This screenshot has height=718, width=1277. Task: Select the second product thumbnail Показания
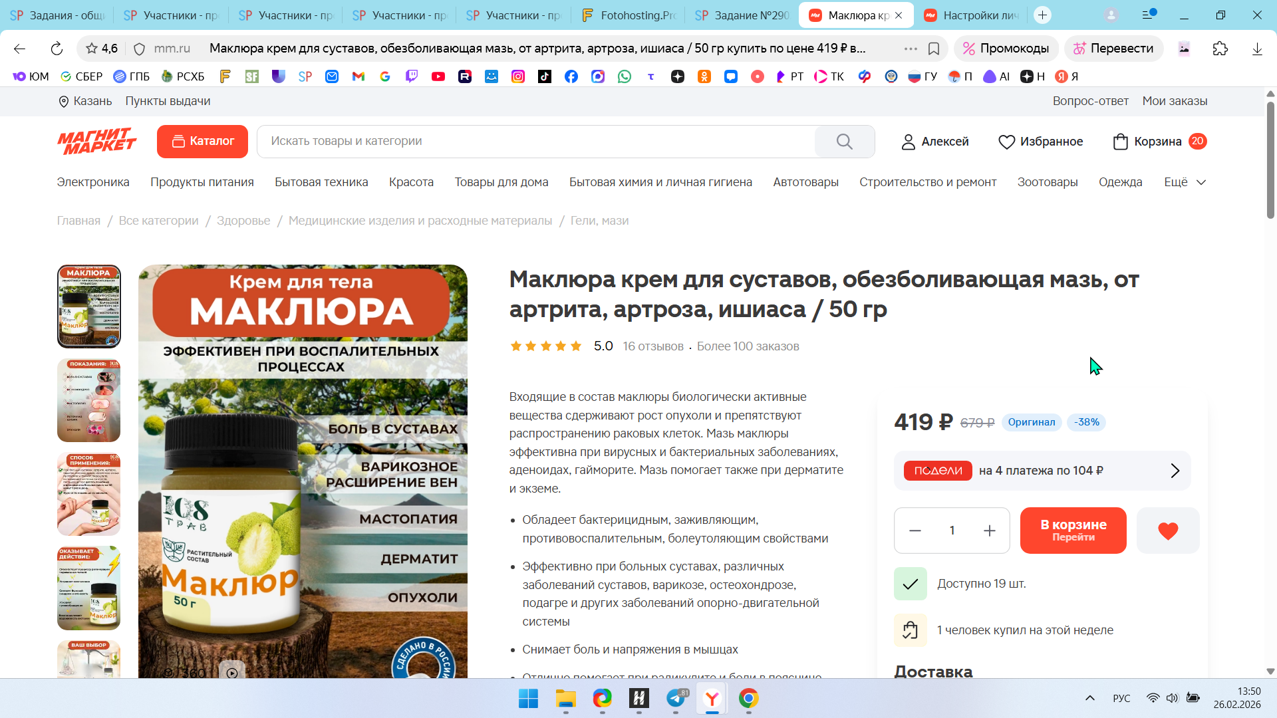[88, 400]
